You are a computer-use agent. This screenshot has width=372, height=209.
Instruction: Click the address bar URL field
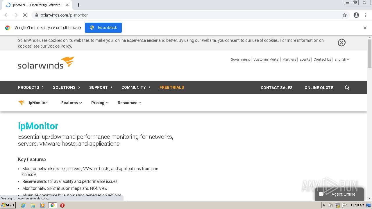174,15
